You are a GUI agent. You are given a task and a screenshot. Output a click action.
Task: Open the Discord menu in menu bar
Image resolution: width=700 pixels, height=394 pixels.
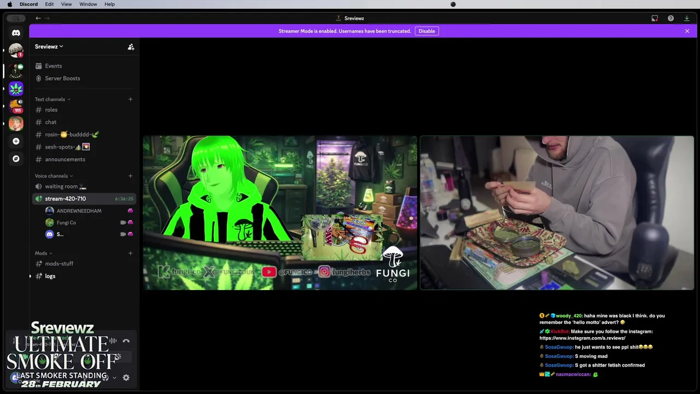[28, 4]
